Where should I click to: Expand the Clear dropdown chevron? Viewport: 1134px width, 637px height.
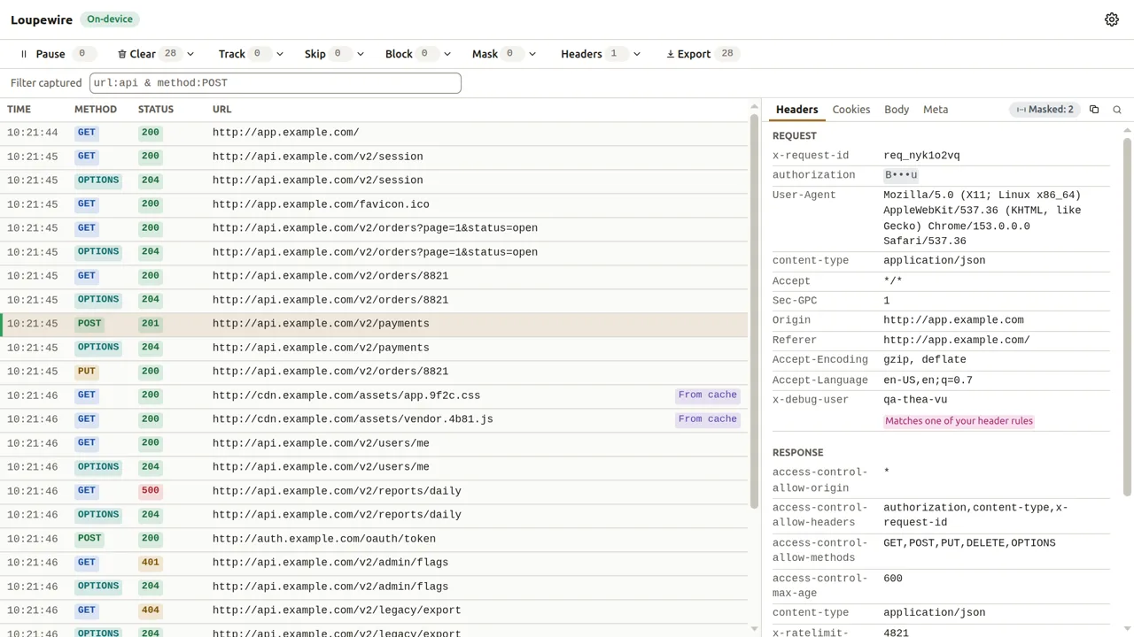click(190, 54)
